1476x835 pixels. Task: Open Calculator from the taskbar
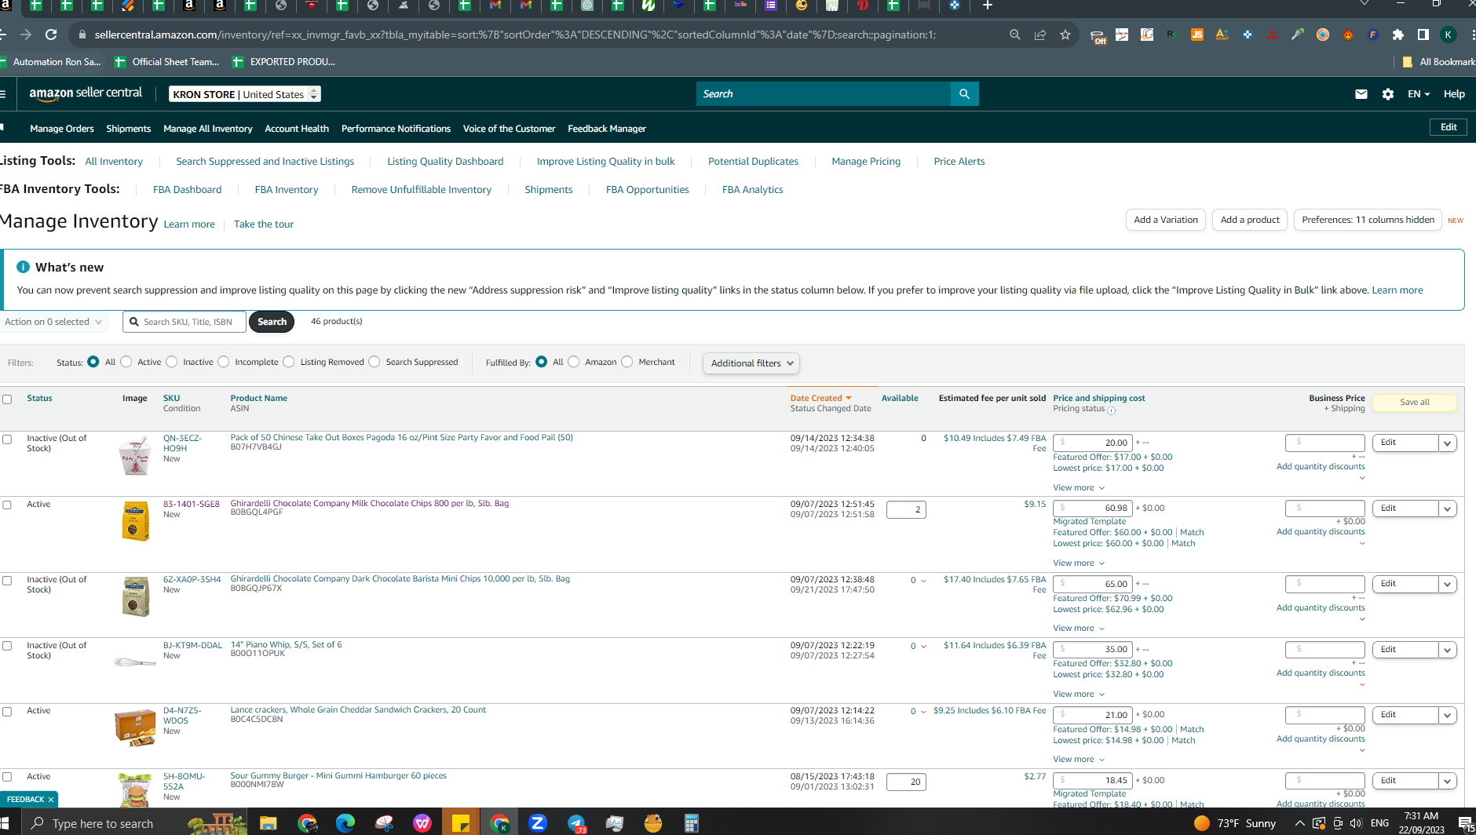(x=692, y=823)
